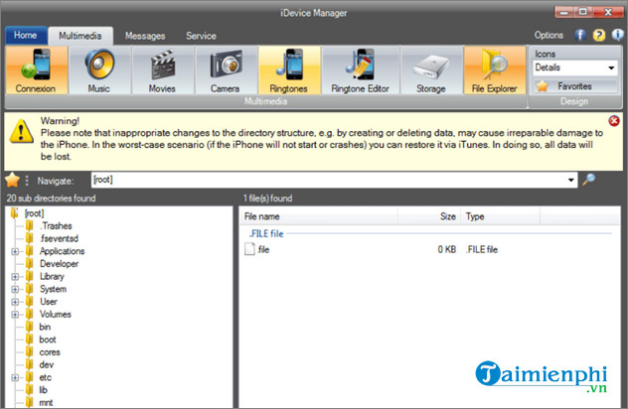The height and width of the screenshot is (409, 628).
Task: Click the magnifier search icon by Navigate
Action: [x=588, y=180]
